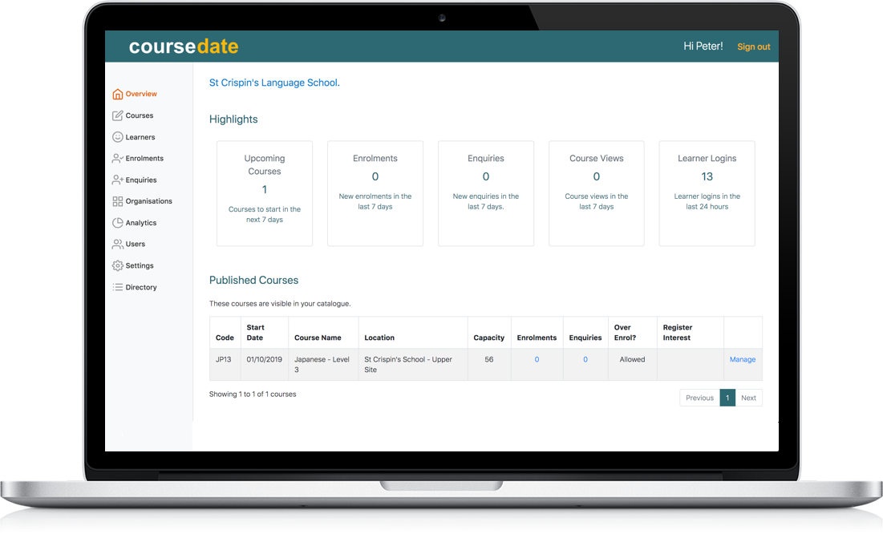Sign out of coursedate
The height and width of the screenshot is (534, 883).
click(x=753, y=46)
